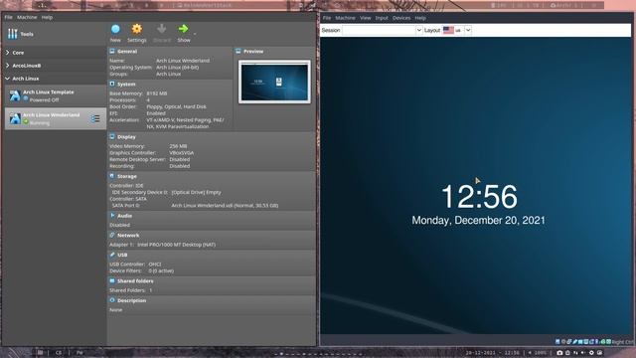Open Help menu in the VM window

(x=420, y=18)
